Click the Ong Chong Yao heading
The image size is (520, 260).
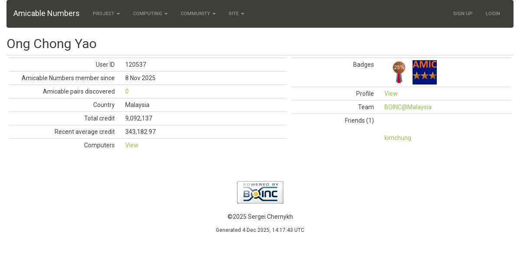point(52,44)
